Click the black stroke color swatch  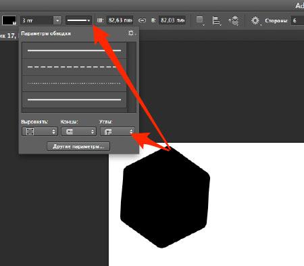9,20
